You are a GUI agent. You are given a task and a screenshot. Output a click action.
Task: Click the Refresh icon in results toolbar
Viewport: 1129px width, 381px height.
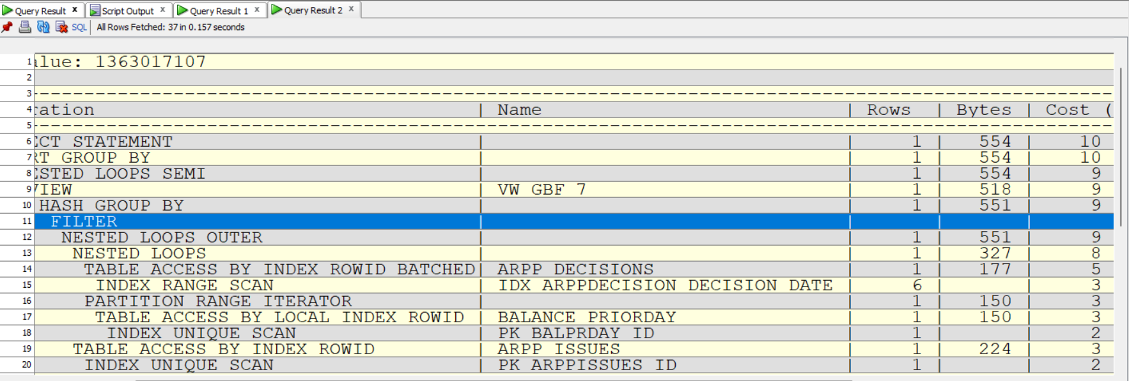[43, 27]
